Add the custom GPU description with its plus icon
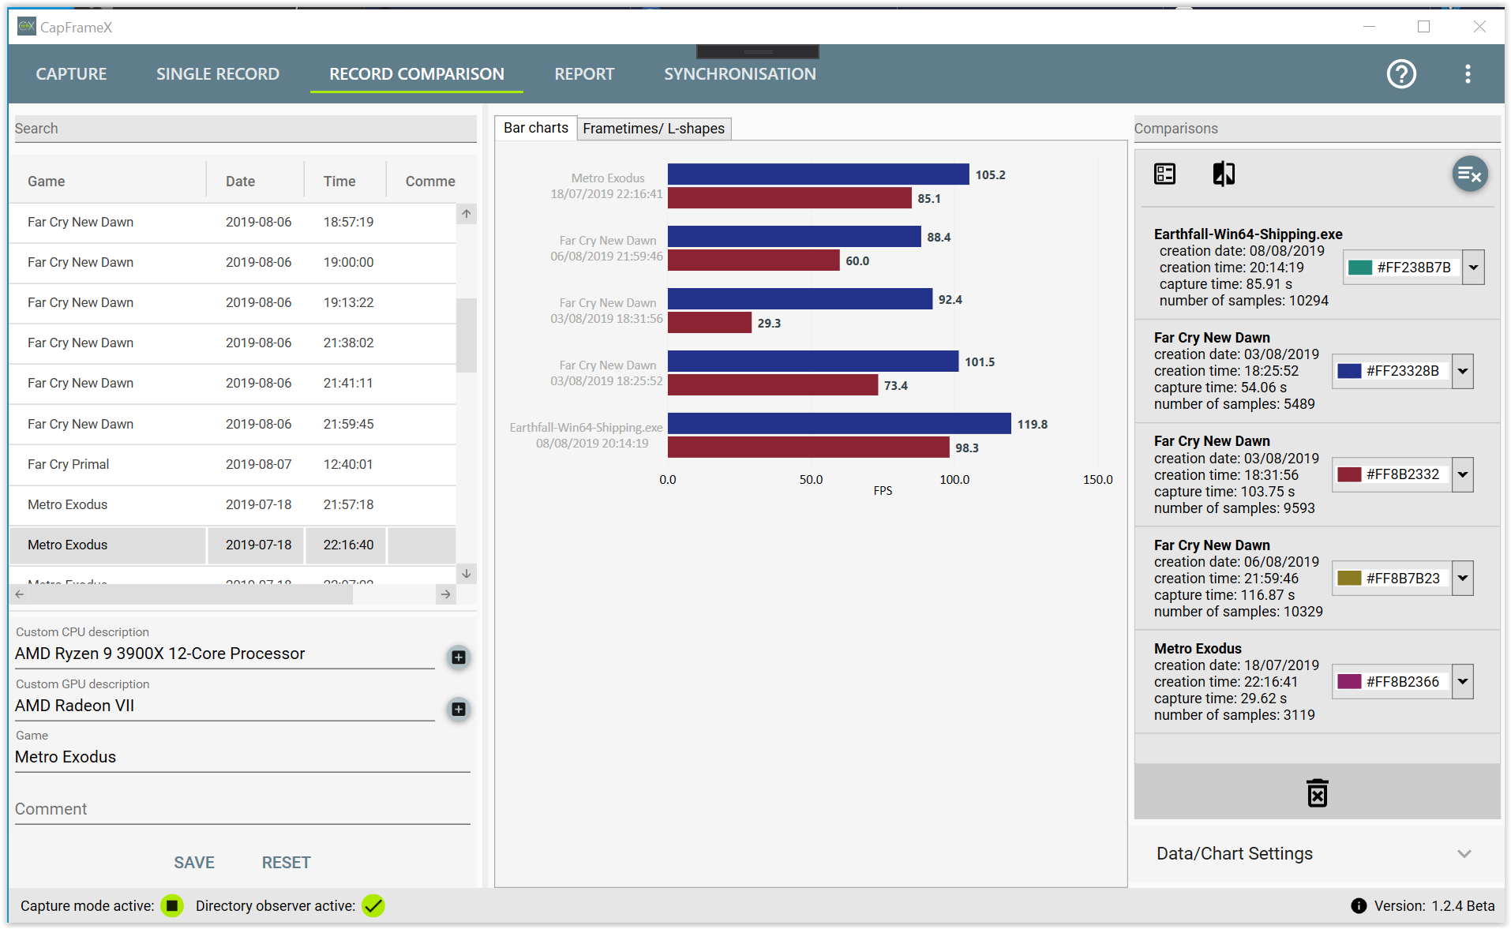Image resolution: width=1511 pixels, height=929 pixels. tap(459, 709)
